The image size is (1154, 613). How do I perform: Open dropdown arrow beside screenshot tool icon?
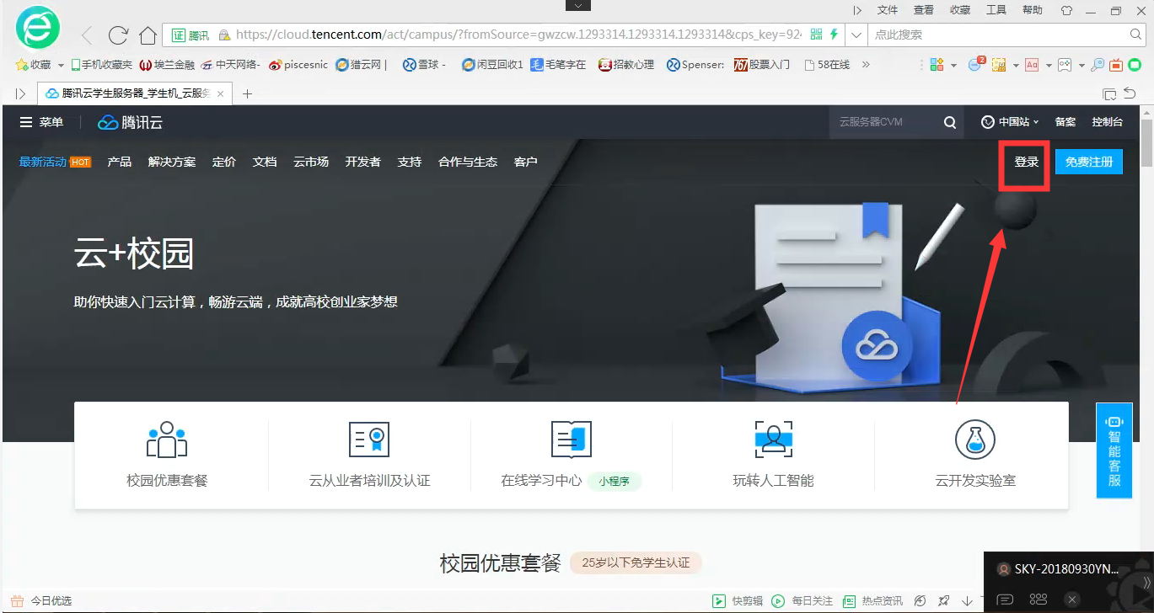click(x=1016, y=65)
